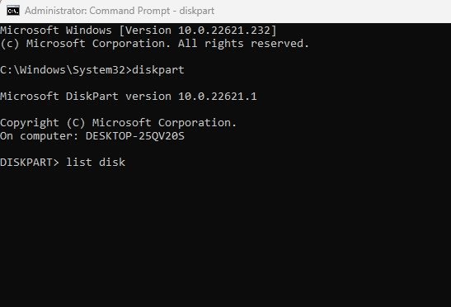Viewport: 451px width, 307px height.
Task: Click the Copyright (C) Microsoft Corporation line
Action: pos(118,123)
